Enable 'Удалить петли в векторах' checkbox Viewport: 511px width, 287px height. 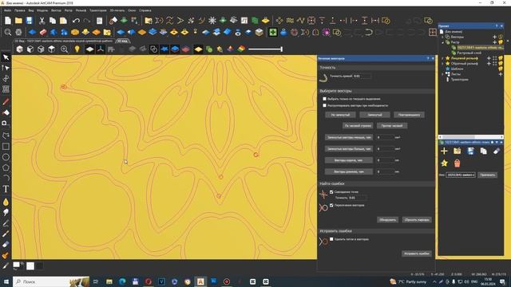331,239
